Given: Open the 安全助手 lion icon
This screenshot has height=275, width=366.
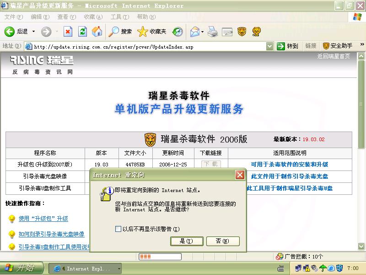Looking at the screenshot, I should [x=326, y=46].
